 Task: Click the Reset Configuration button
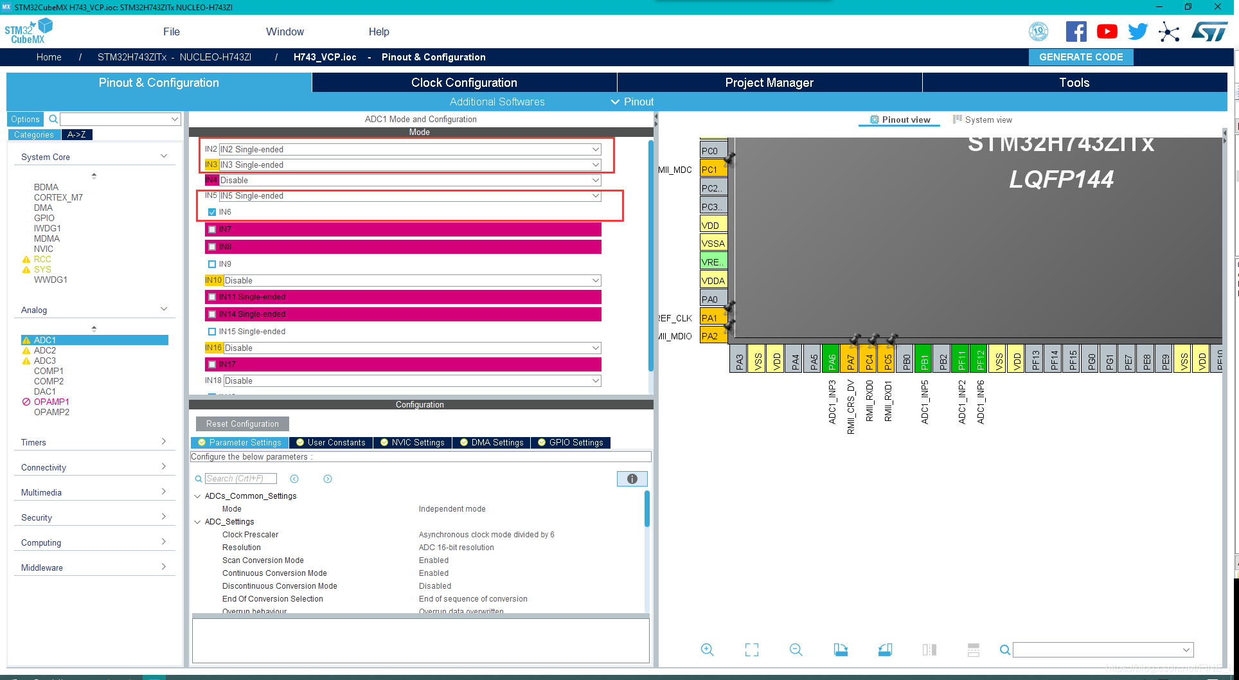click(242, 424)
